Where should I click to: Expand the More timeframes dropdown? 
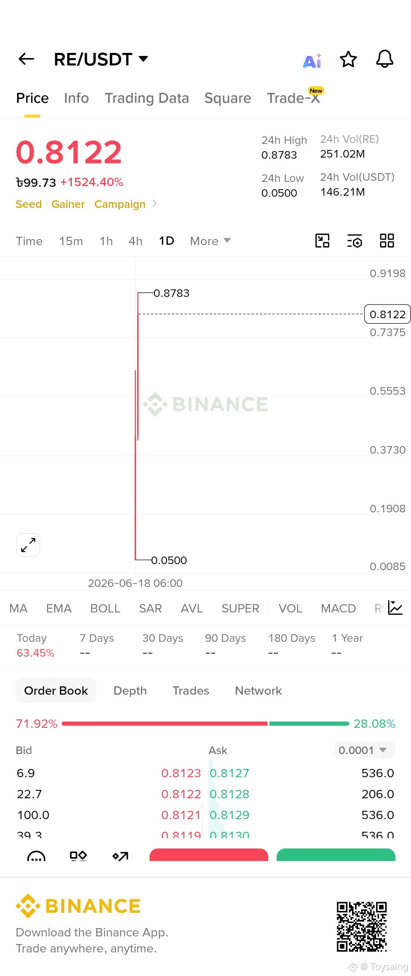pyautogui.click(x=210, y=241)
